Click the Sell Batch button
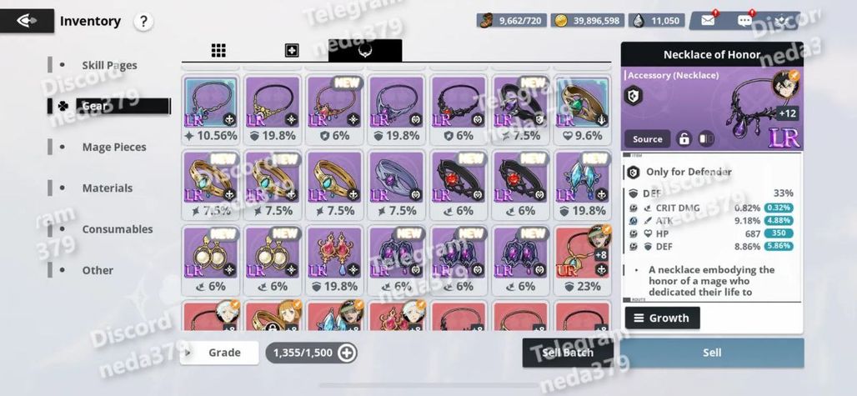The height and width of the screenshot is (396, 857). pyautogui.click(x=568, y=353)
